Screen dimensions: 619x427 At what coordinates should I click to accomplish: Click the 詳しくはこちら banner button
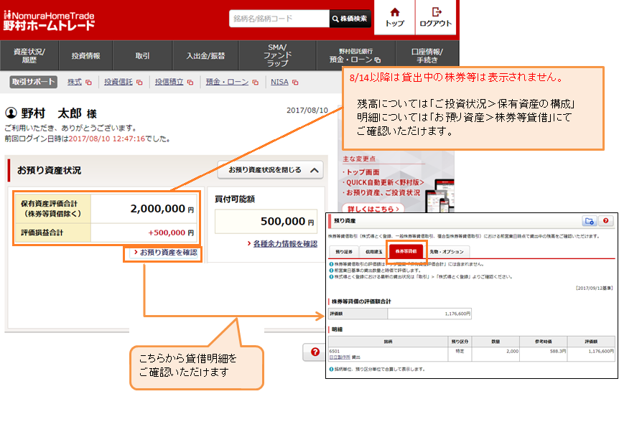pyautogui.click(x=373, y=209)
